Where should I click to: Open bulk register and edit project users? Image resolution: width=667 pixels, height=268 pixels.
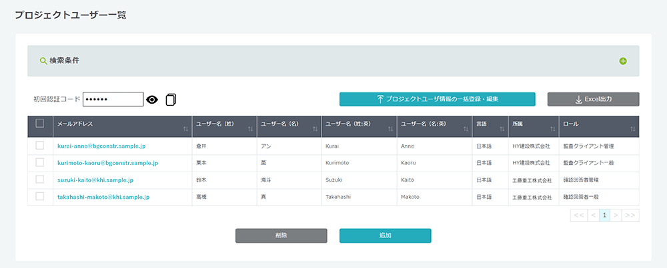[x=437, y=99]
